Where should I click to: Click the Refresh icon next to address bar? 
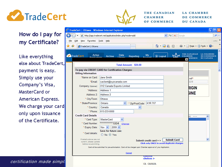pos(170,35)
